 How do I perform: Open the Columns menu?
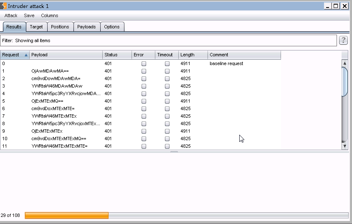click(x=50, y=15)
